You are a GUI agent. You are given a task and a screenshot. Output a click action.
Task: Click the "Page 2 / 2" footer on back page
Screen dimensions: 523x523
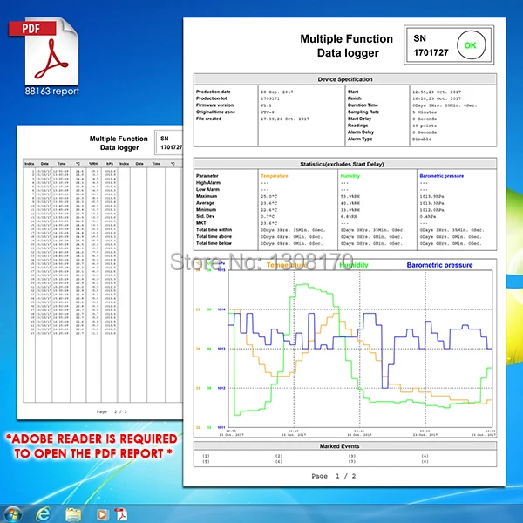coord(112,411)
